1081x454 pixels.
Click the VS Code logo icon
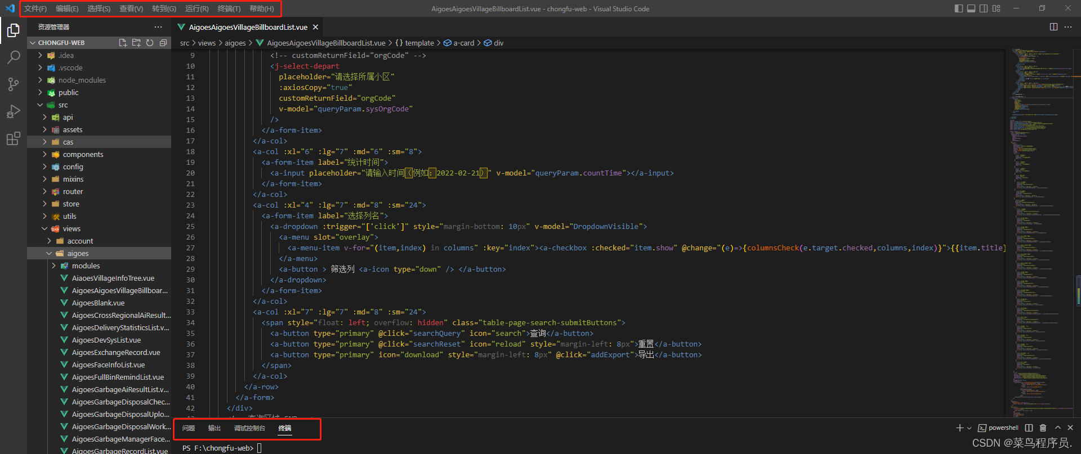point(10,8)
